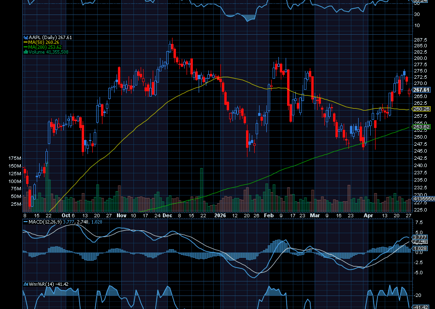
Task: Toggle the MA(200) legend entry off
Action: [x=39, y=47]
